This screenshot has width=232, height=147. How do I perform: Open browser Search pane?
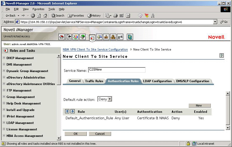point(58,16)
